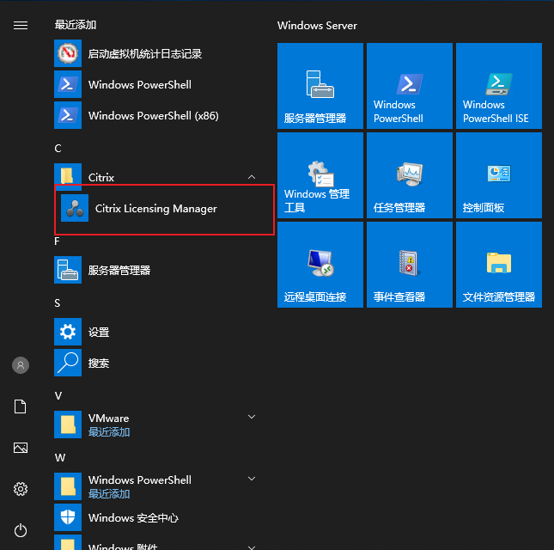Open Citrix Licensing Manager app

pos(155,209)
